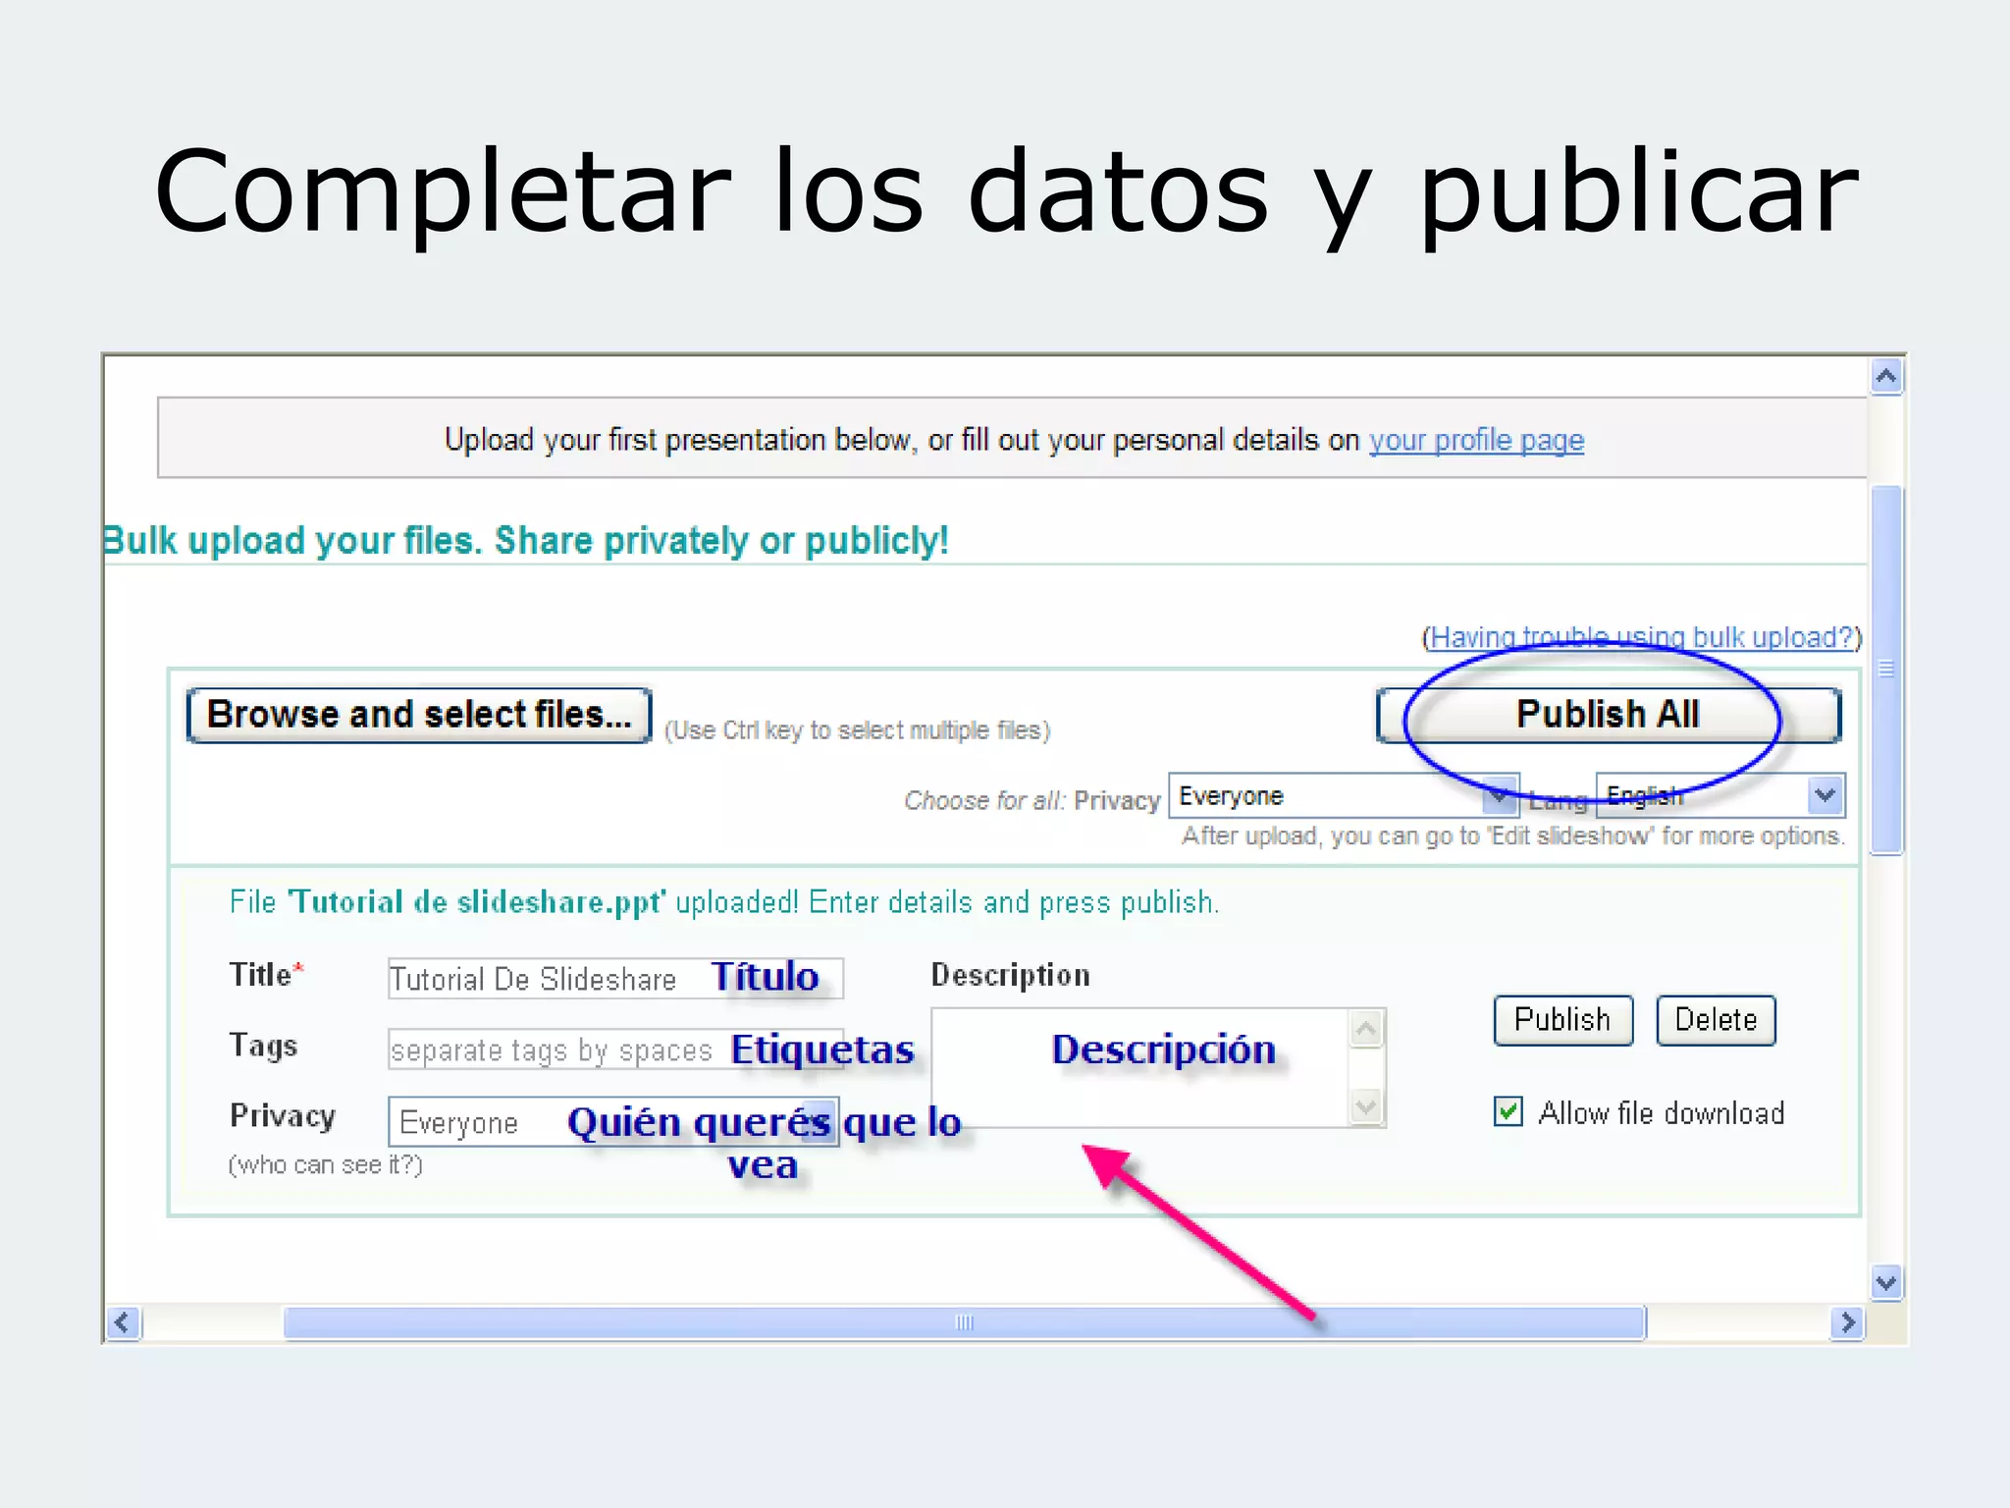Screen dimensions: 2010x1508
Task: Click the Title input field
Action: 615,979
